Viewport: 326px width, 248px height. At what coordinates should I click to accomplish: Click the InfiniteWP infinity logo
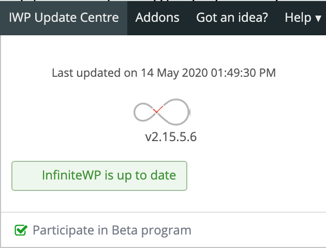(x=162, y=112)
